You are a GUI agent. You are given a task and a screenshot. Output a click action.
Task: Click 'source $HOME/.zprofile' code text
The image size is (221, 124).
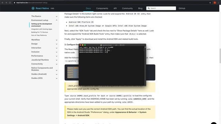(121, 96)
